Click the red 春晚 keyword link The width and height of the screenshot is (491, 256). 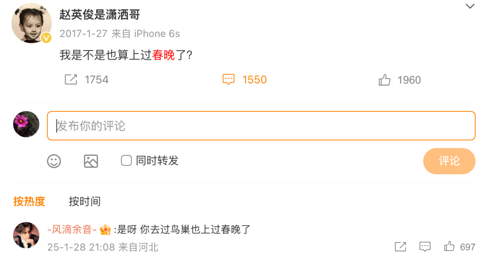(x=164, y=55)
